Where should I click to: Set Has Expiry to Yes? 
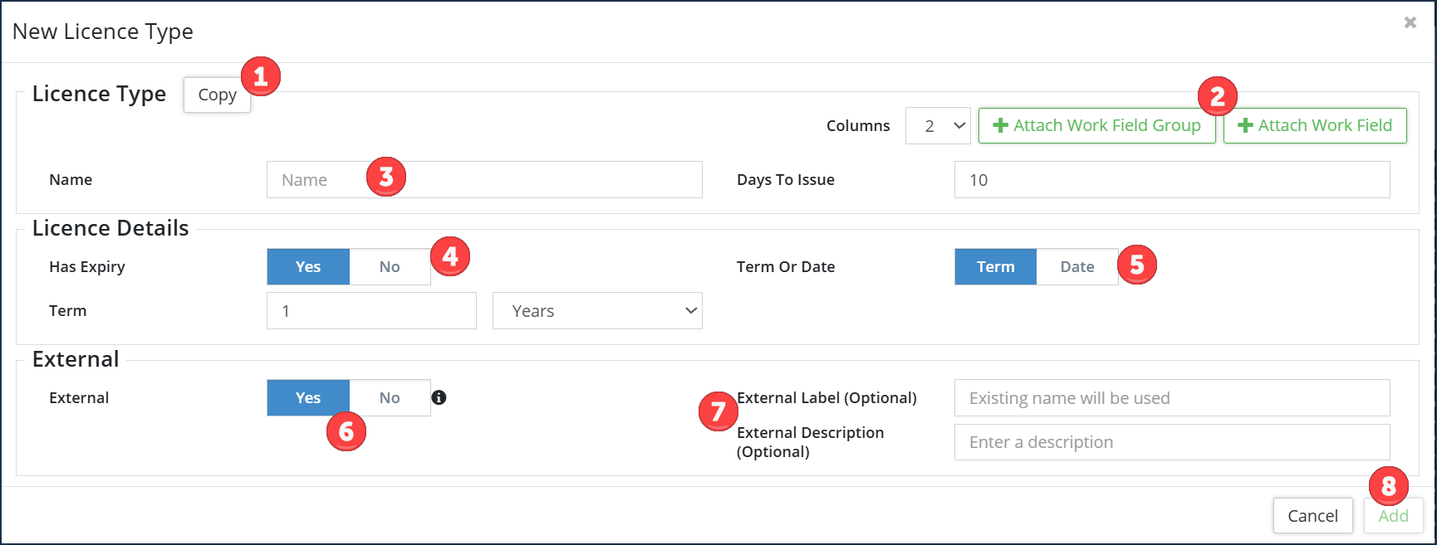pyautogui.click(x=308, y=266)
